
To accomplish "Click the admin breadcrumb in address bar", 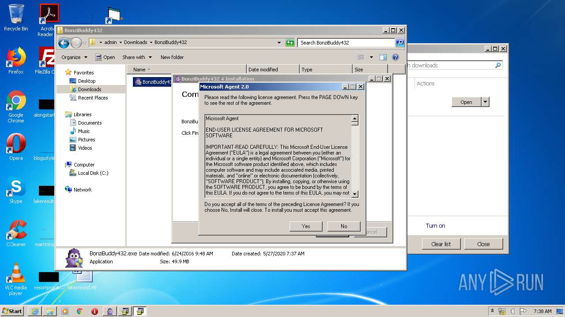I will [x=111, y=43].
